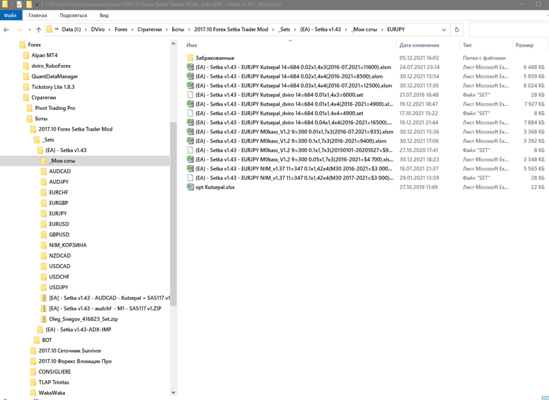The image size is (549, 400).
Task: Select QuantDataManager folder in tree
Action: click(x=54, y=76)
